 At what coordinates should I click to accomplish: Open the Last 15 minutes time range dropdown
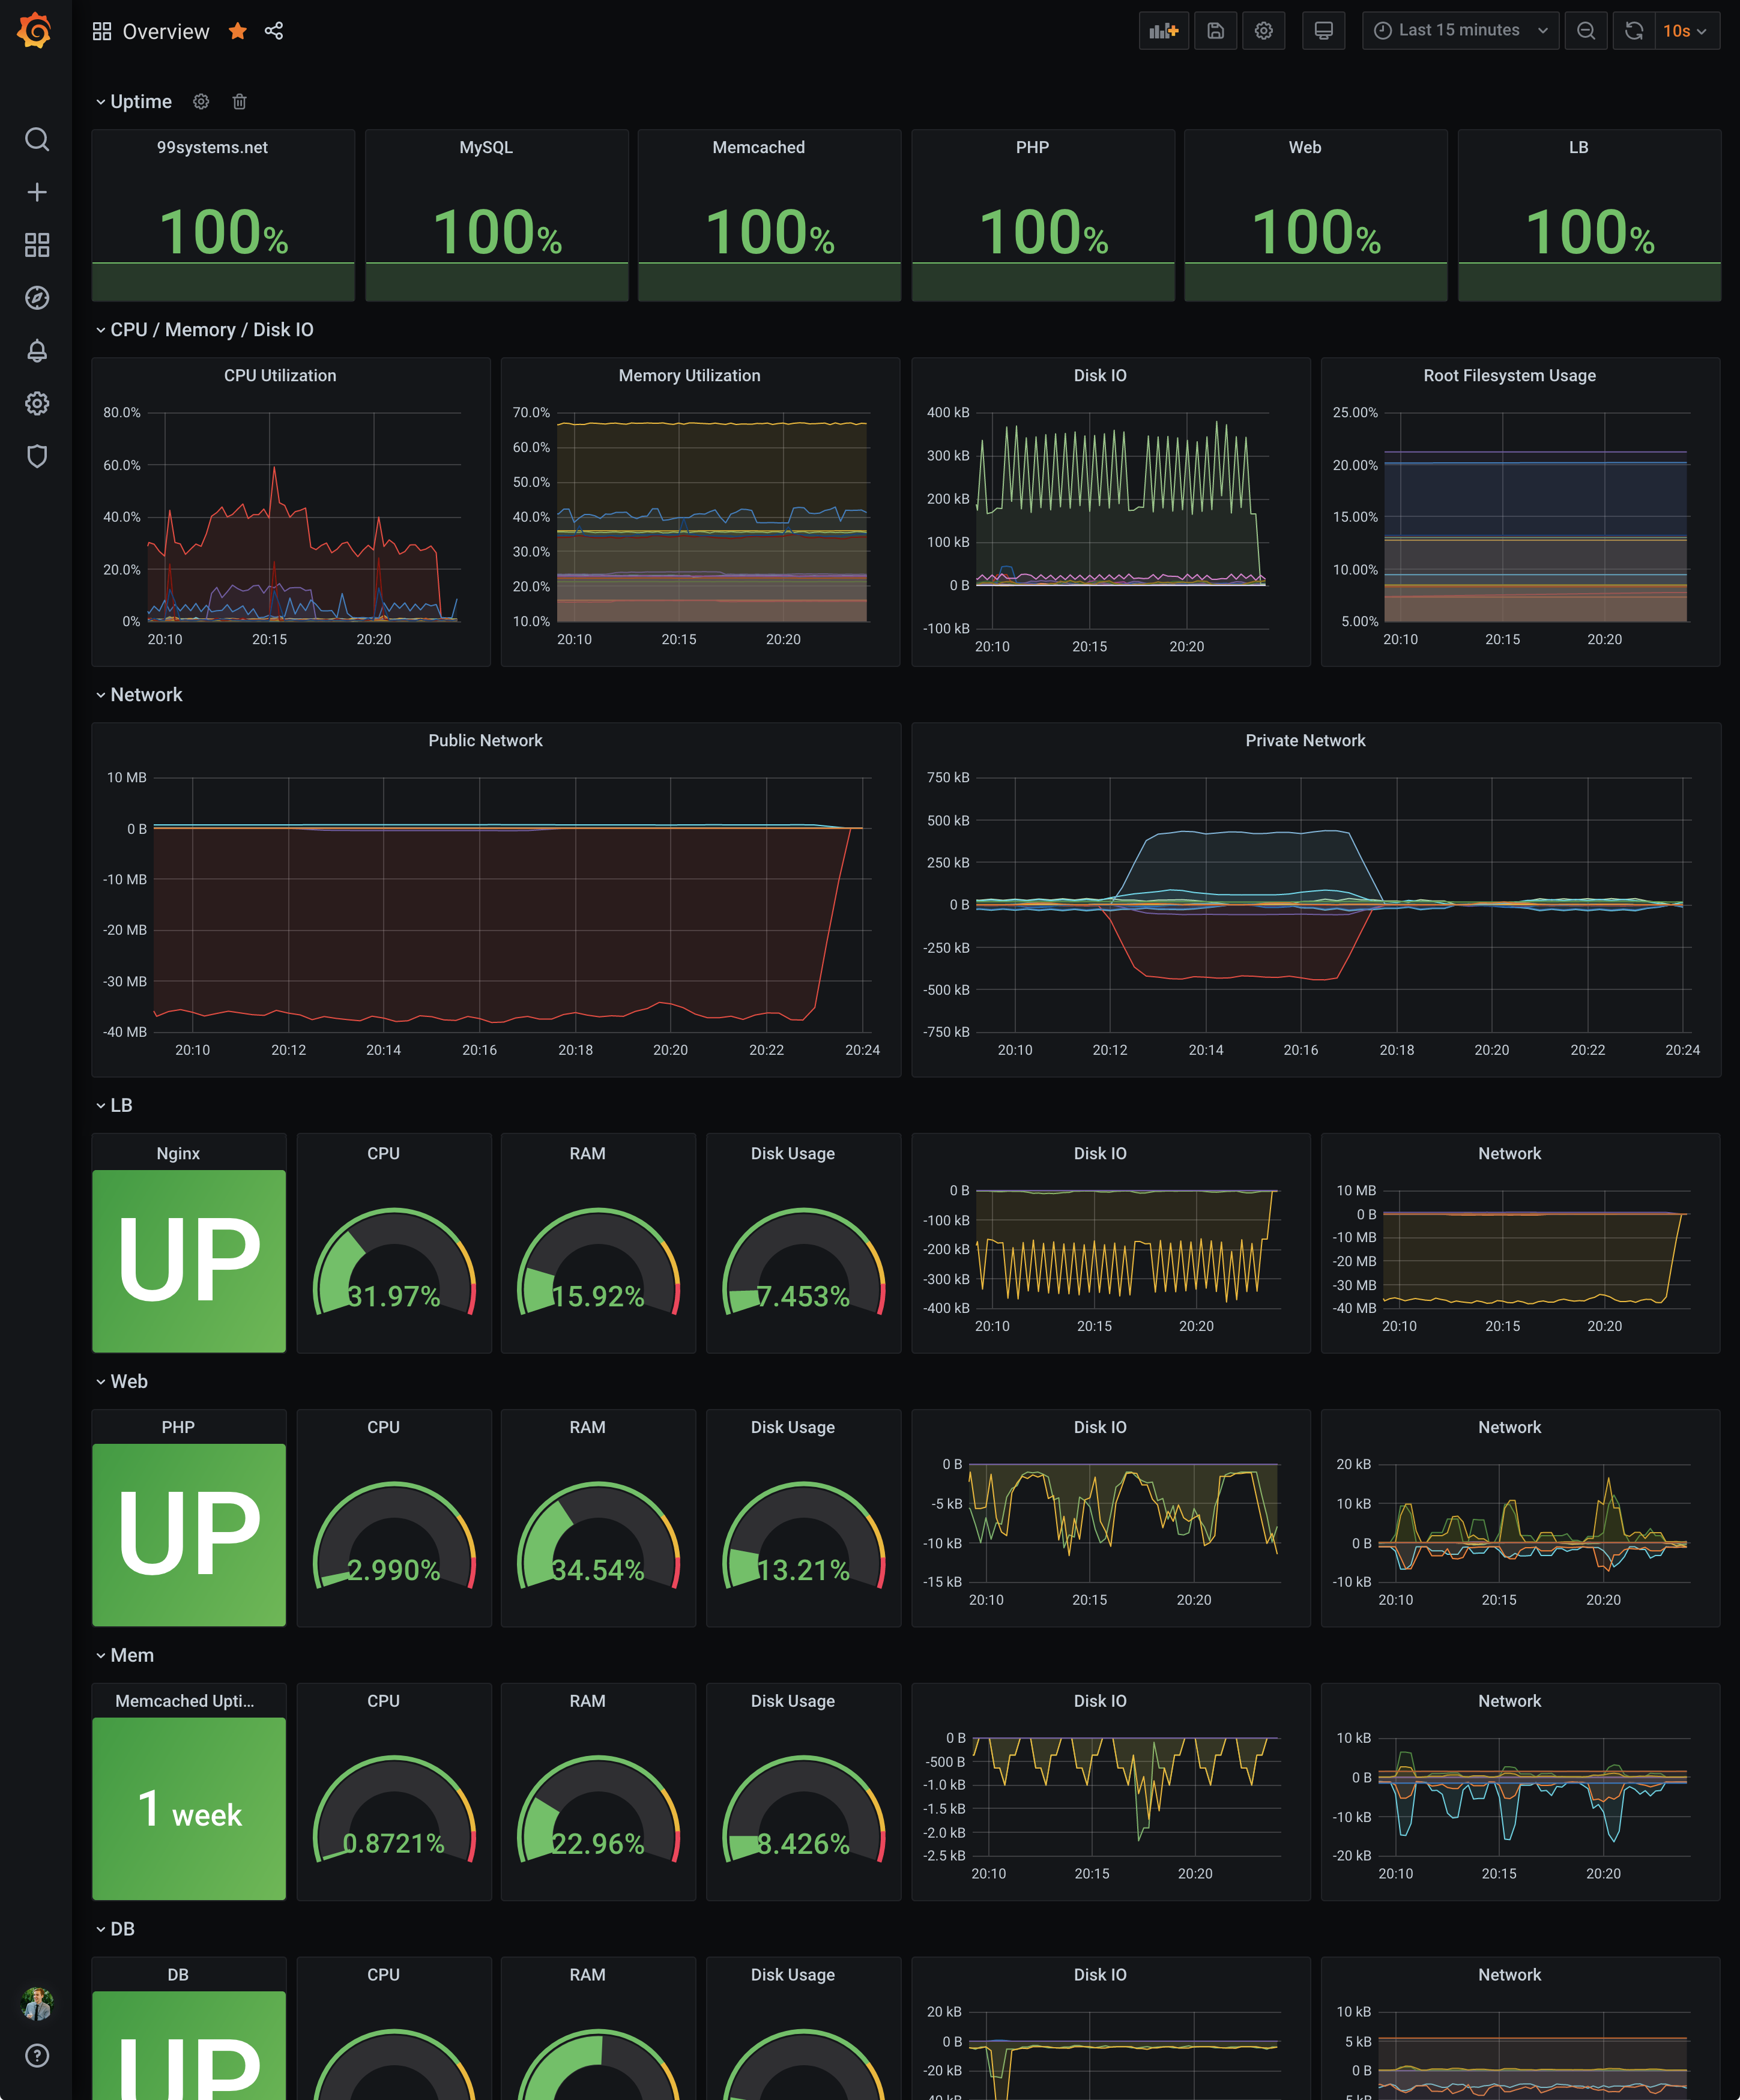(1457, 29)
